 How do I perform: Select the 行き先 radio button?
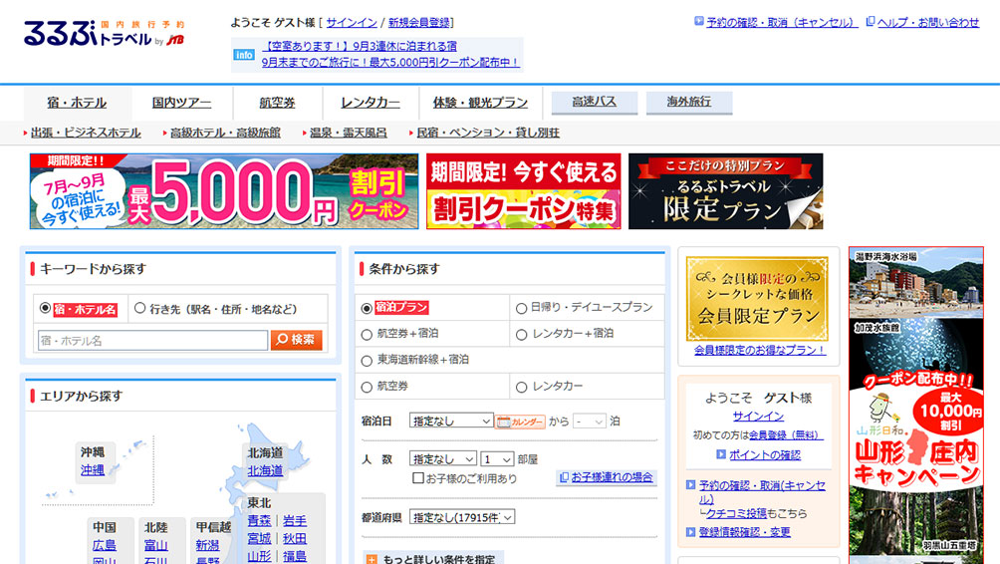click(x=139, y=309)
